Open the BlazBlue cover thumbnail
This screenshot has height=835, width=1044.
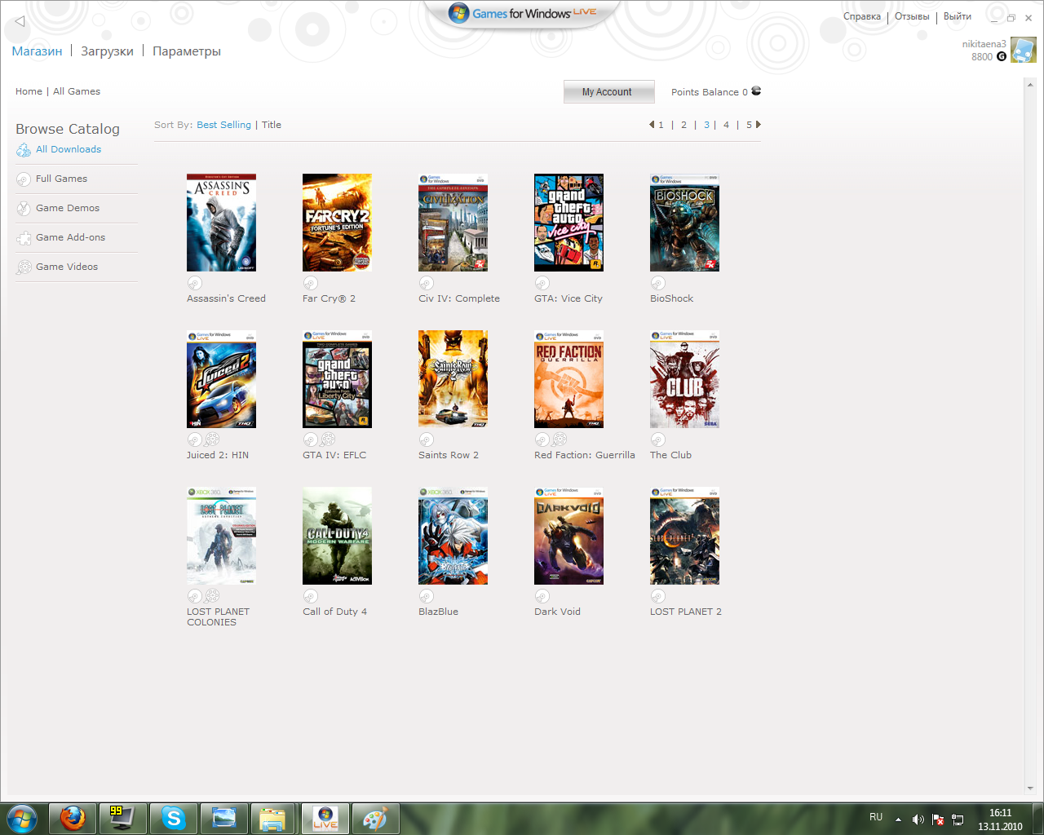(453, 536)
